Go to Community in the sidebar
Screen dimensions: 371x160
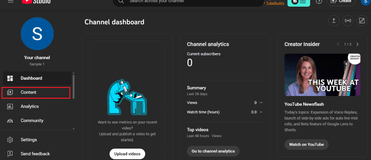[x=32, y=120]
